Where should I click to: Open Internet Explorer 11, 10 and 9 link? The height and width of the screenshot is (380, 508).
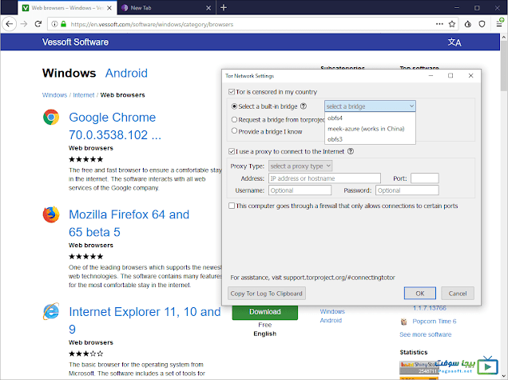coord(145,321)
